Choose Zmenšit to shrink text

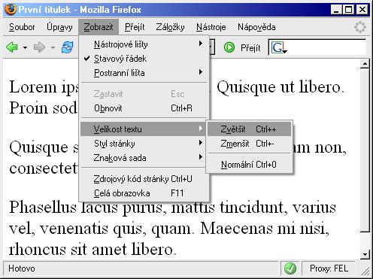[x=250, y=144]
